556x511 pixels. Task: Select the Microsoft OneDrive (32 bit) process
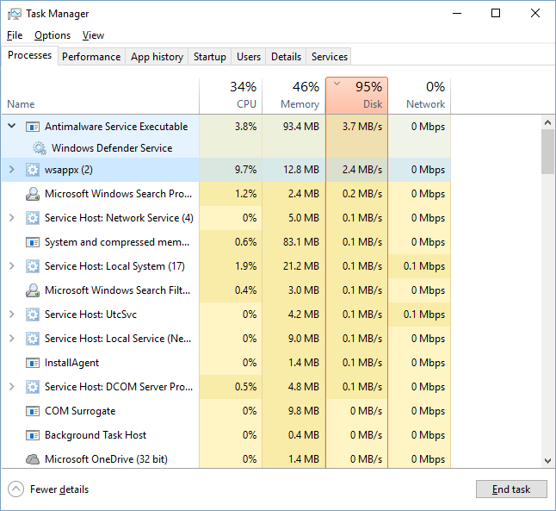(106, 459)
